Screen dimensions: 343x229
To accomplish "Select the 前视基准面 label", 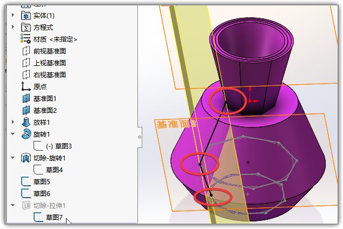I will (x=50, y=51).
